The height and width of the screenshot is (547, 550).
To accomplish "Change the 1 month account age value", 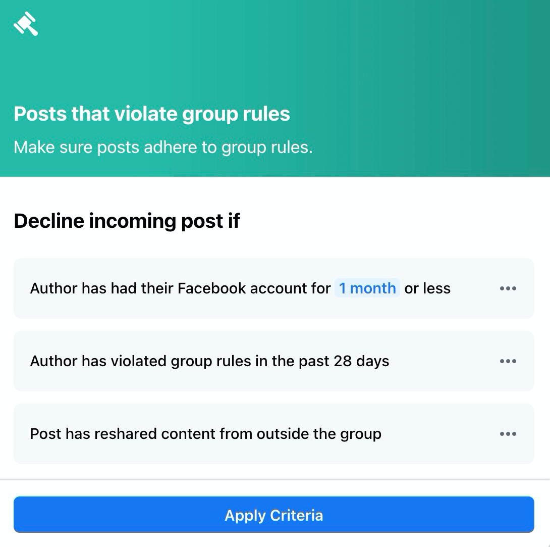I will [x=367, y=288].
